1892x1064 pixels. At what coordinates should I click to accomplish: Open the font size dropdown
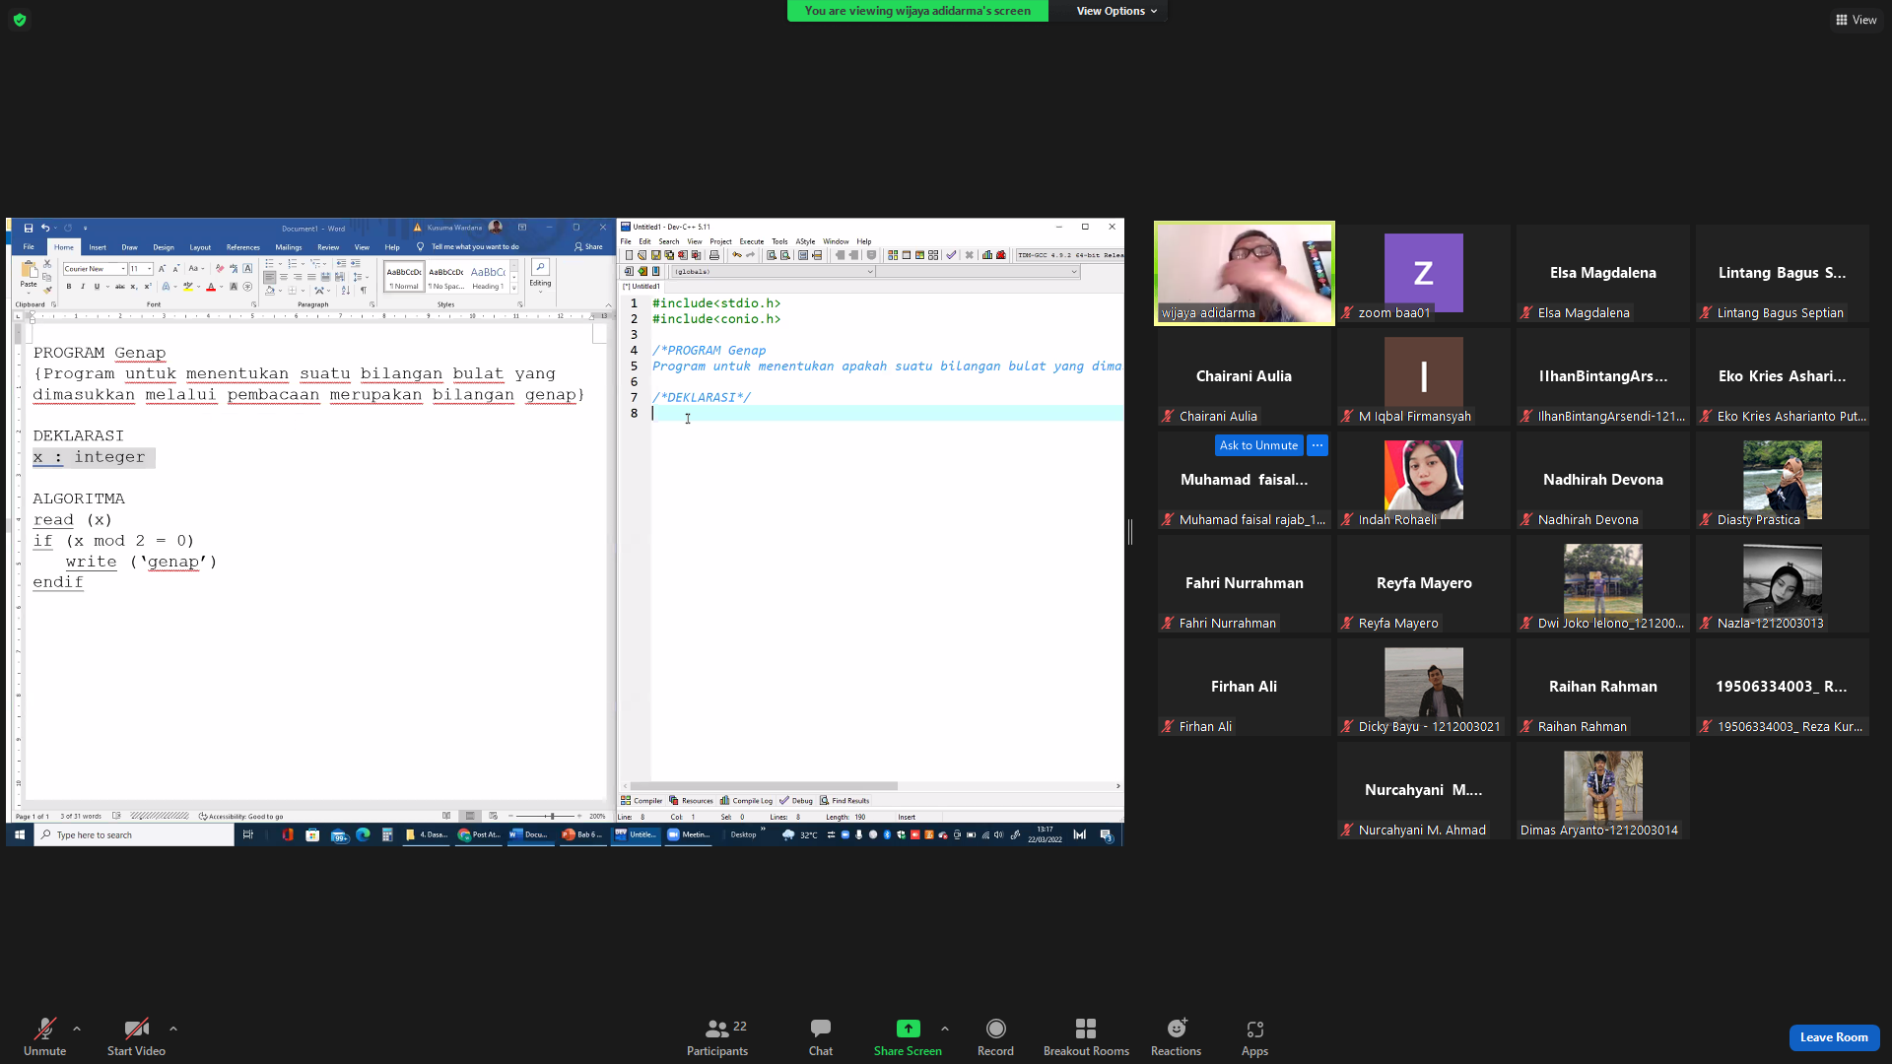coord(149,269)
